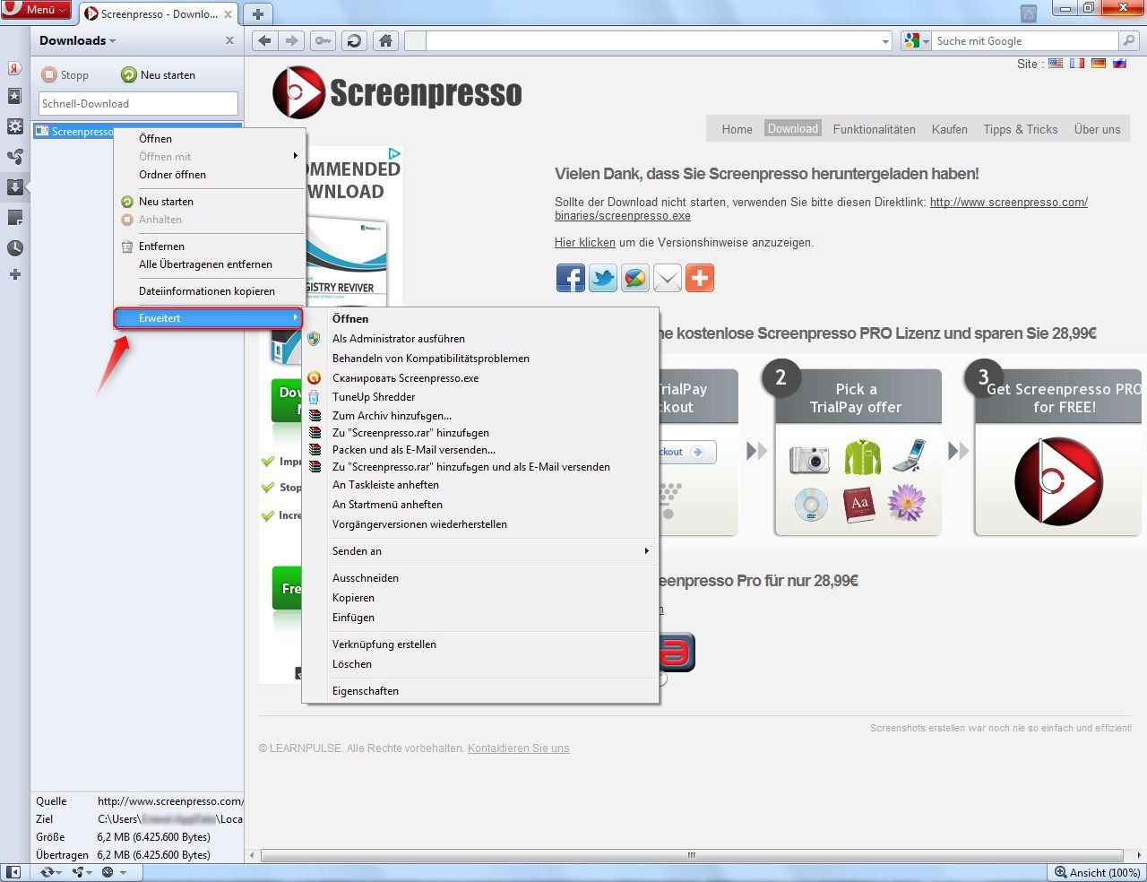Image resolution: width=1147 pixels, height=882 pixels.
Task: Open the Notes panel icon in the sidebar
Action: 14,217
